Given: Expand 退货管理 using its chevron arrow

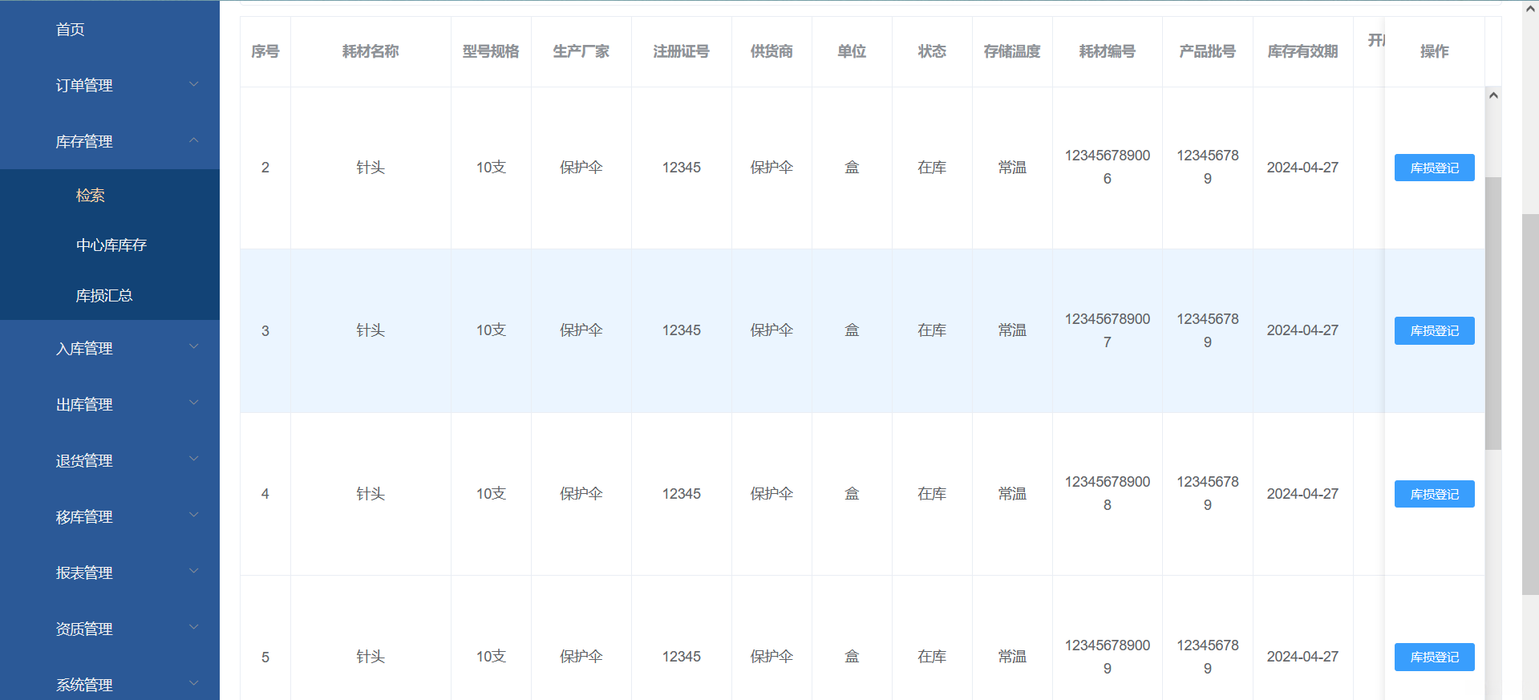Looking at the screenshot, I should (193, 459).
